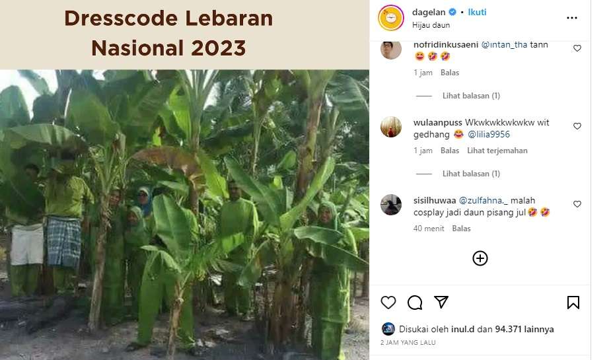Screen dimensions: 611x360
Task: Open dagelan profile picture
Action: point(391,18)
